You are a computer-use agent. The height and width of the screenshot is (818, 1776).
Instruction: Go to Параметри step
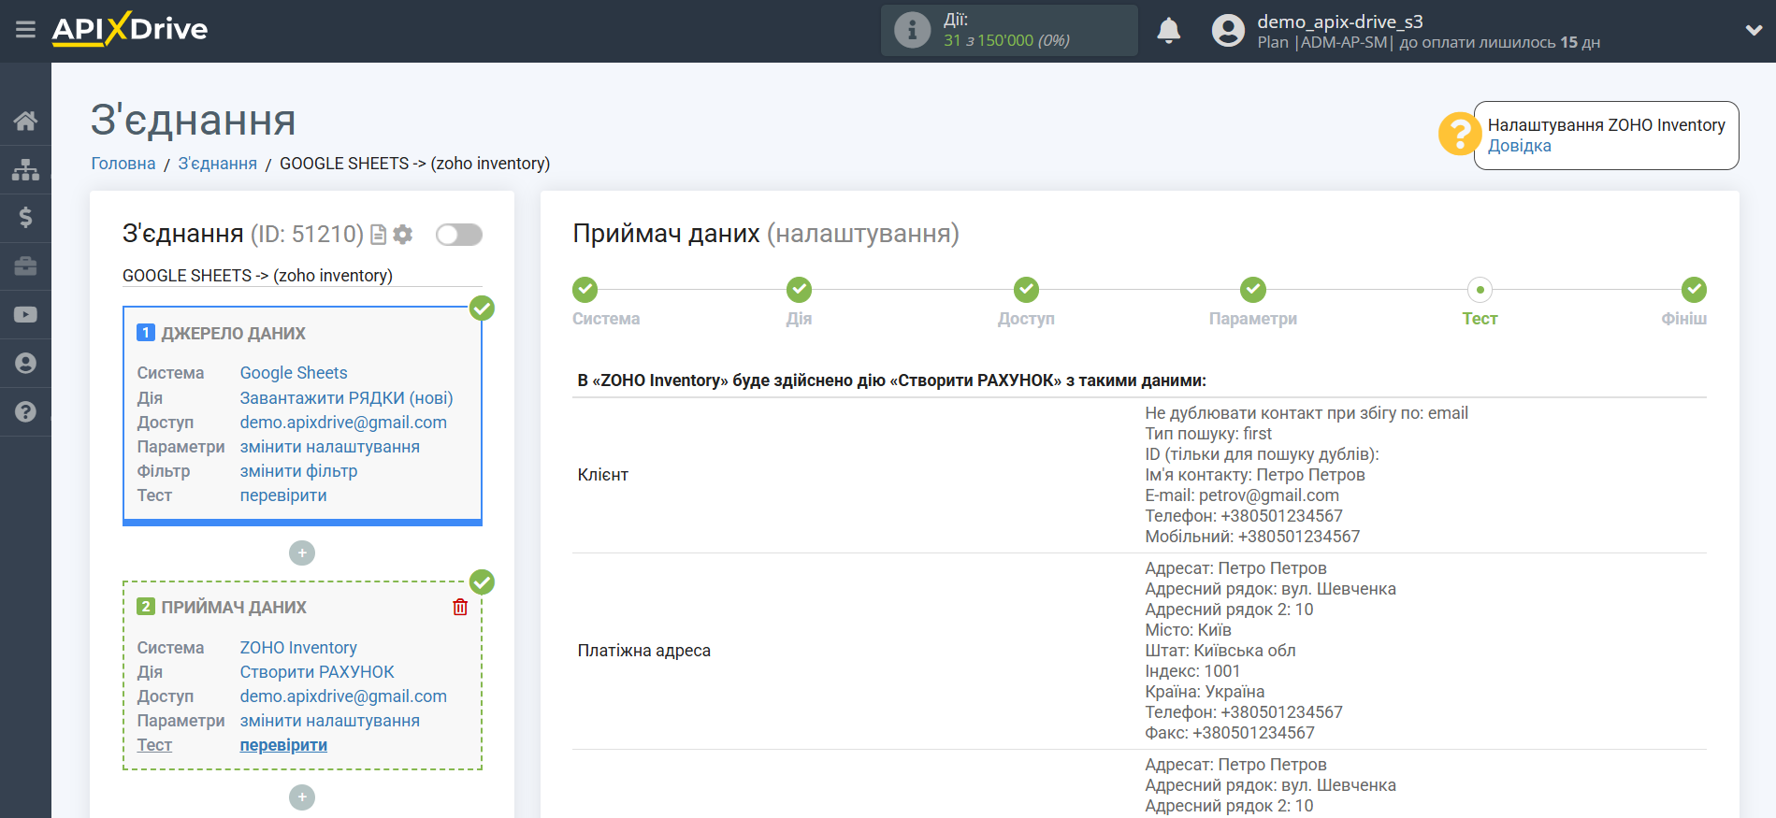1253,290
